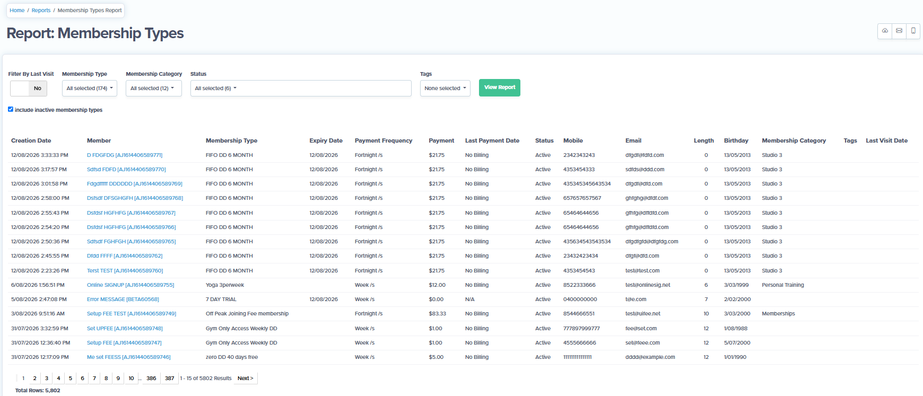Click the Membership Type column header
This screenshot has height=396, width=923.
[x=231, y=140]
